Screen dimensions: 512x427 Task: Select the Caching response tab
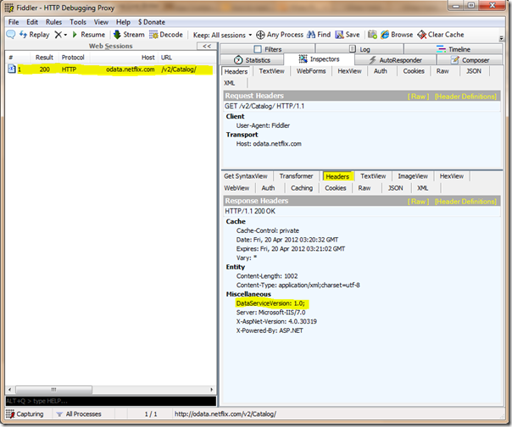302,188
